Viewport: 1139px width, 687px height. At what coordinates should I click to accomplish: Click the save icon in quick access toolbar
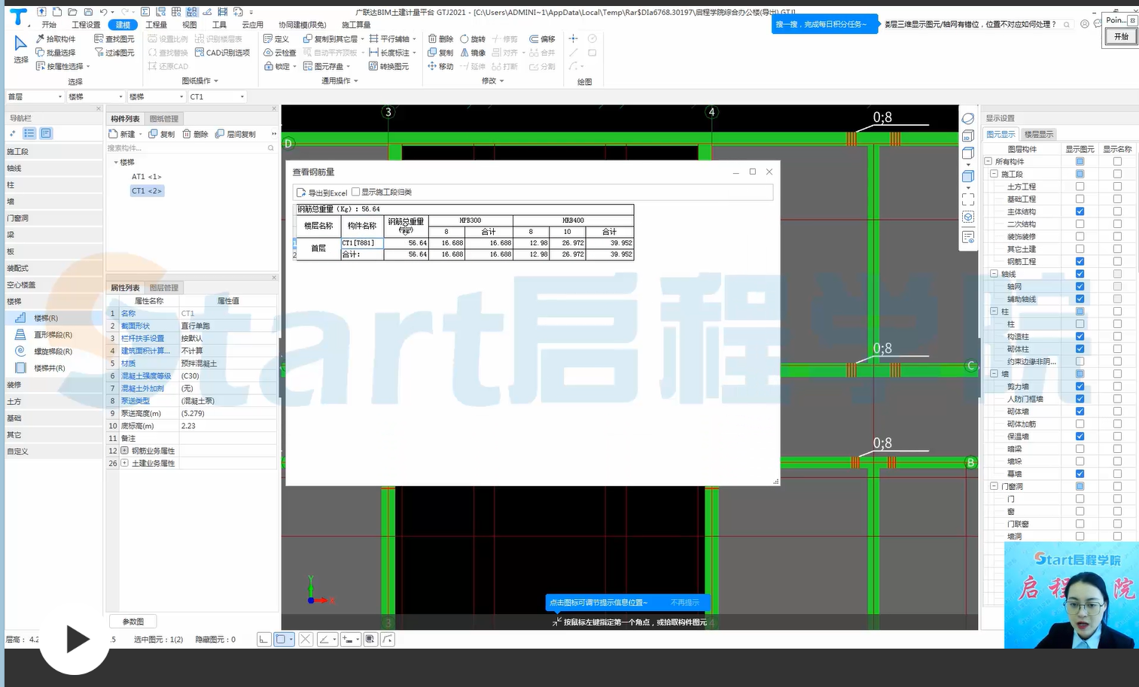point(88,12)
